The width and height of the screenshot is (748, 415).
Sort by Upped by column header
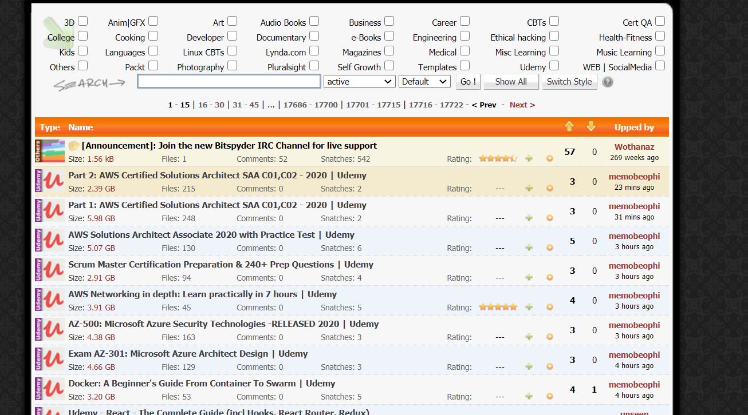pyautogui.click(x=634, y=127)
